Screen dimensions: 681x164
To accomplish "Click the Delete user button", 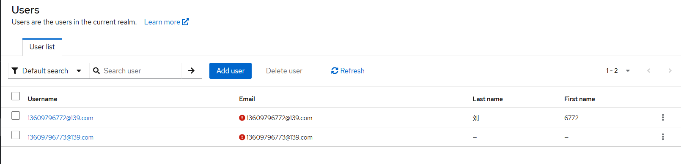I will point(284,71).
